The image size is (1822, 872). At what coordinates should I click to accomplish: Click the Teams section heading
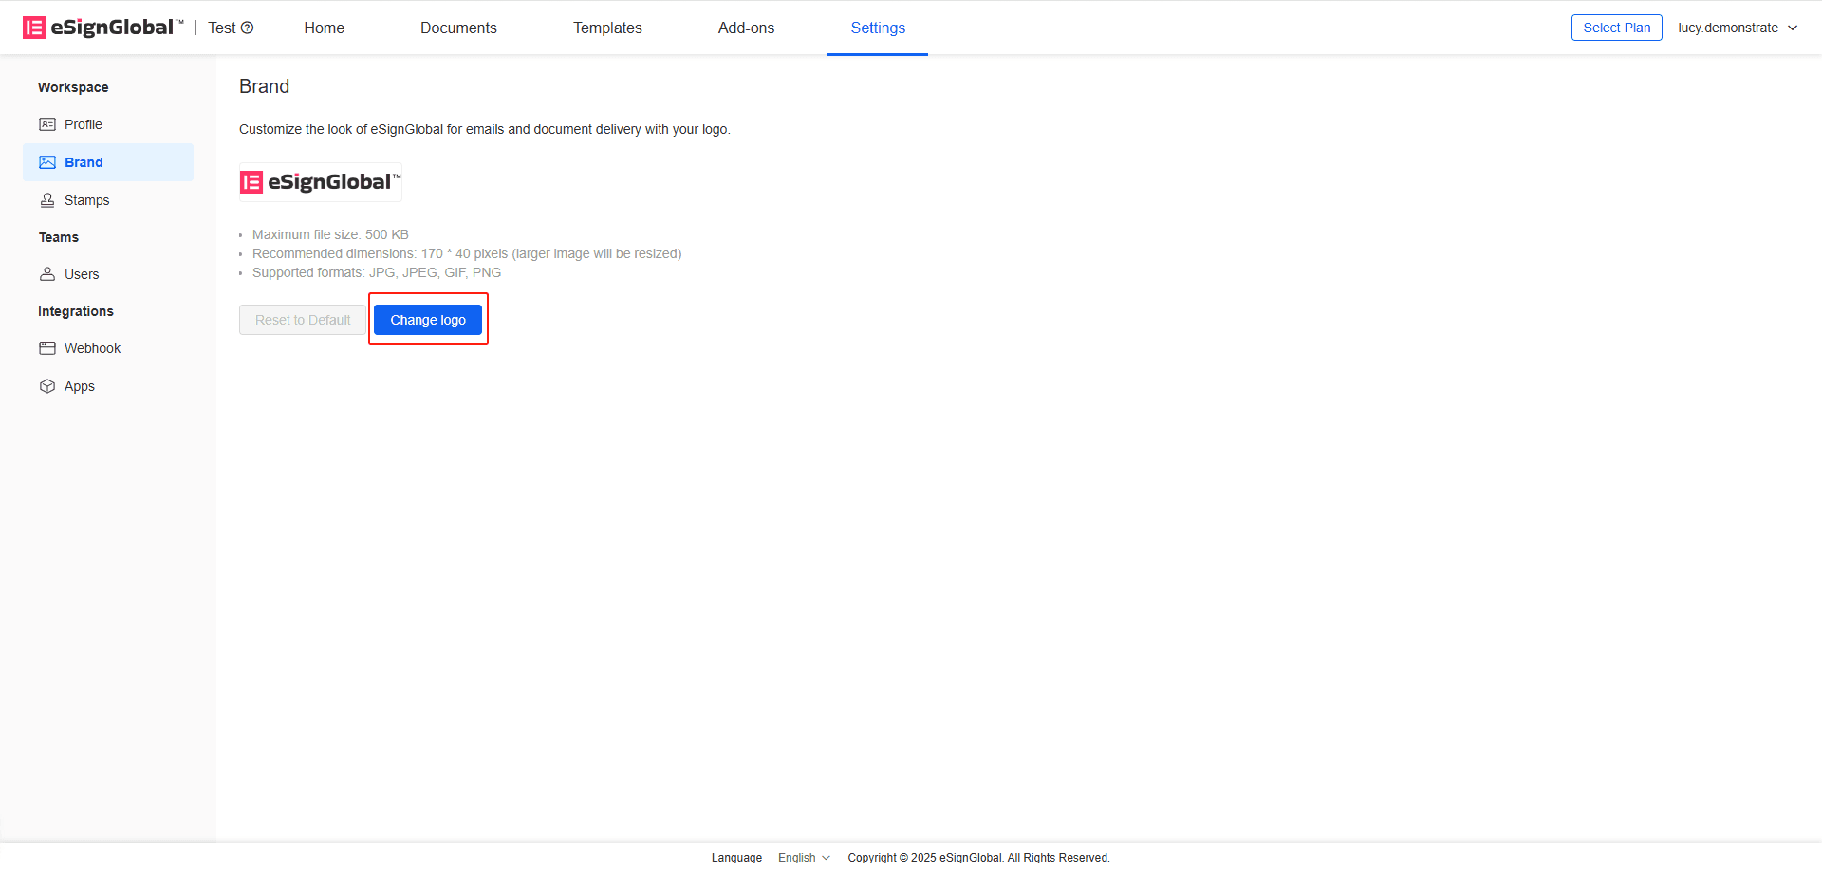click(x=59, y=237)
